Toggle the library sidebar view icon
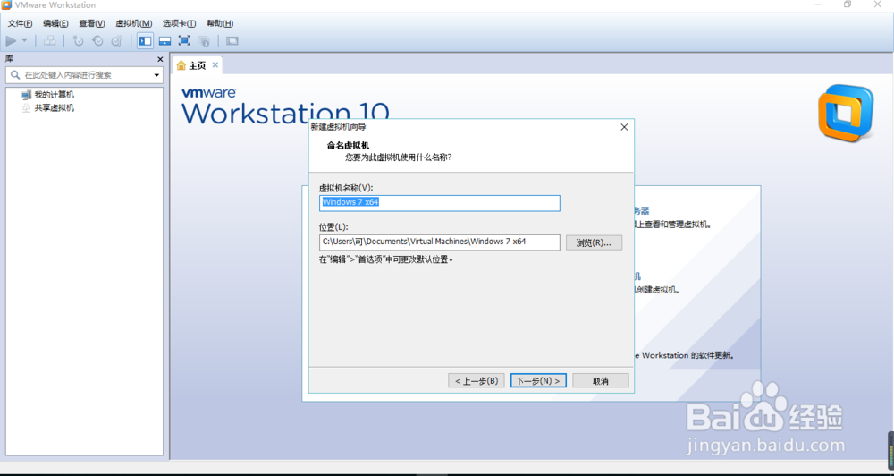894x476 pixels. [x=146, y=40]
